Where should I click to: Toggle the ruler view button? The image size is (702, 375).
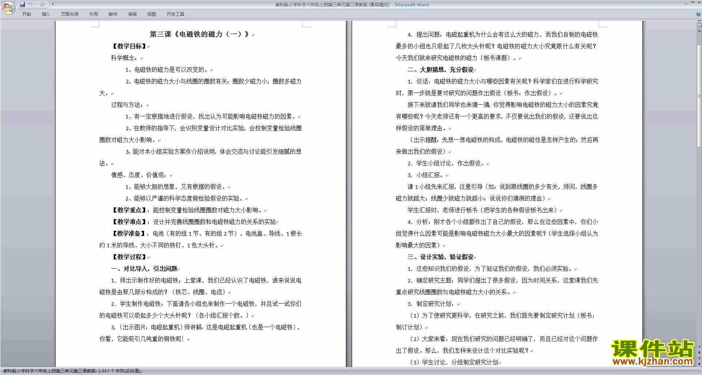(x=699, y=25)
